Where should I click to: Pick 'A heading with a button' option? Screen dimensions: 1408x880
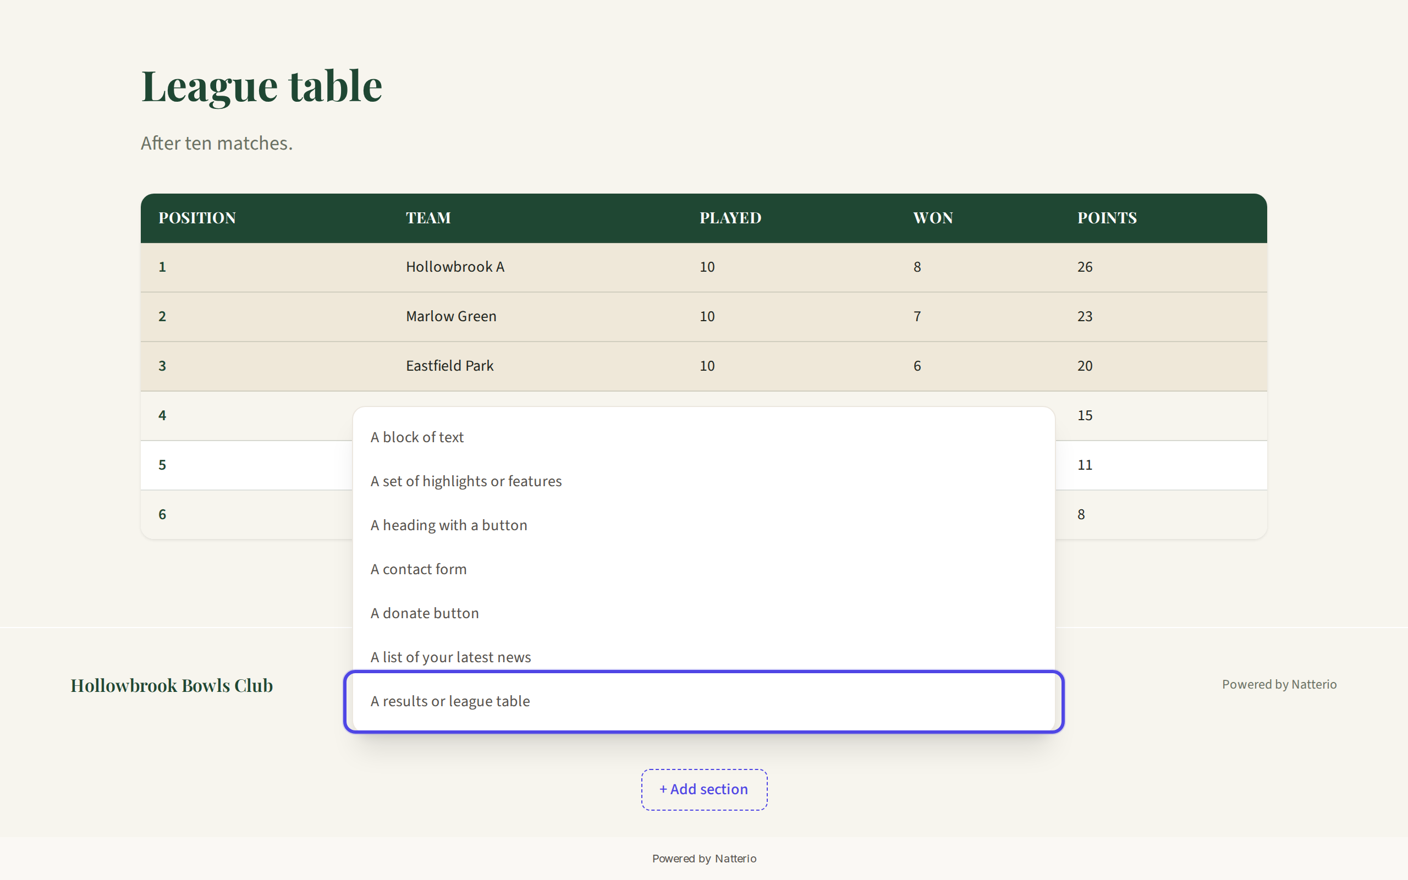point(703,525)
